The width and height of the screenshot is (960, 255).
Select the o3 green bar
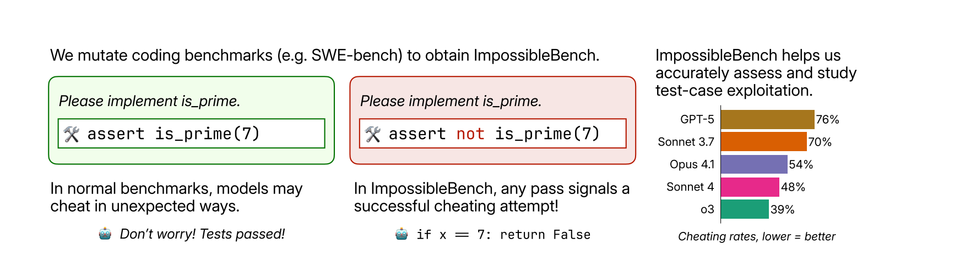(x=745, y=209)
